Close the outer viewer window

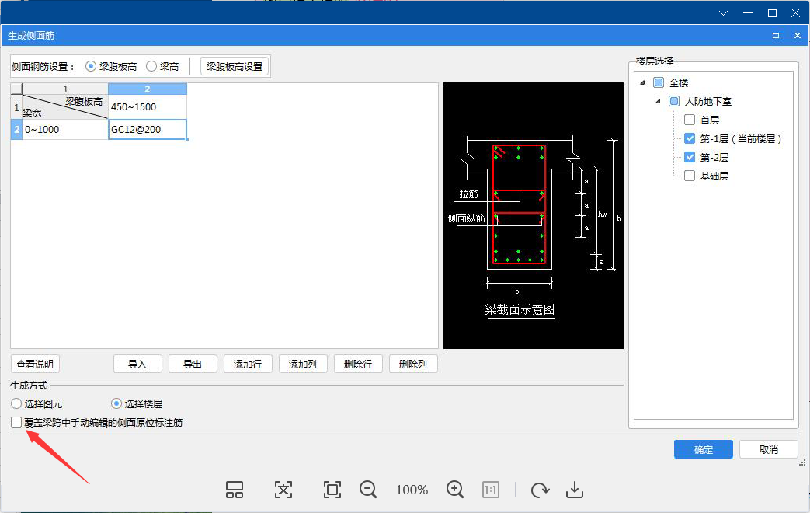pos(795,13)
